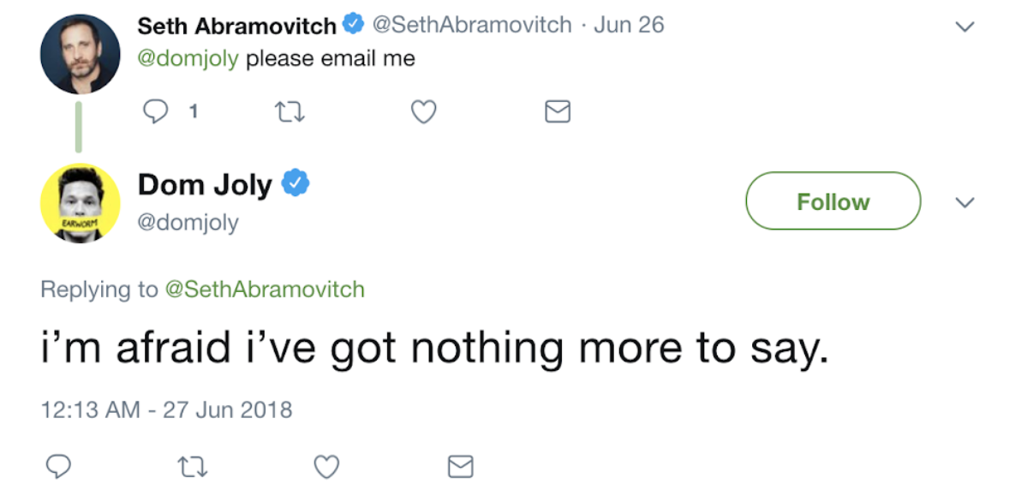1021x502 pixels.
Task: Like Dom Joly's tweet
Action: click(x=326, y=466)
